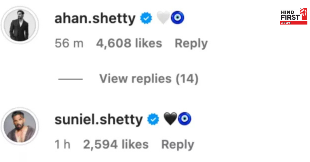Click the verified badge beside suniel.shetty
310x162 pixels.
[x=153, y=119]
